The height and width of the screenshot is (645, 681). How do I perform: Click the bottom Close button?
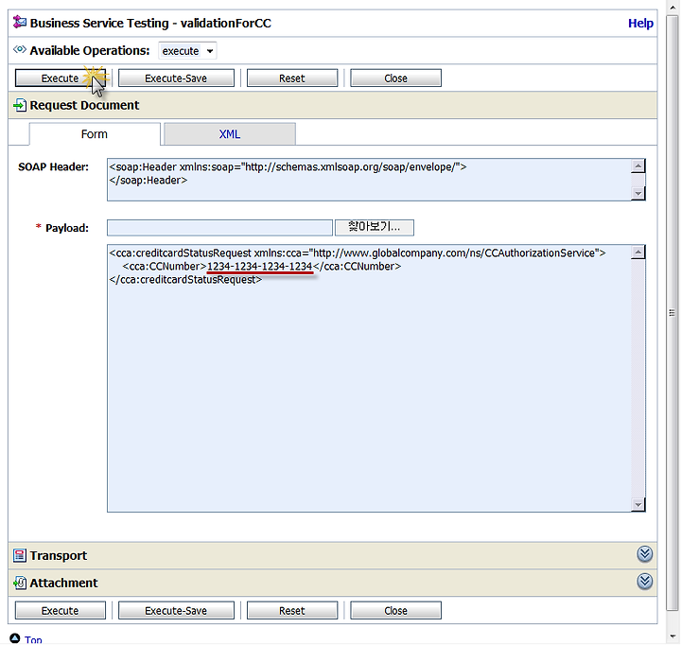(x=395, y=610)
